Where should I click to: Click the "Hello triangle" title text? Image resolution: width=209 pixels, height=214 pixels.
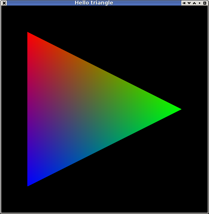(x=94, y=3)
